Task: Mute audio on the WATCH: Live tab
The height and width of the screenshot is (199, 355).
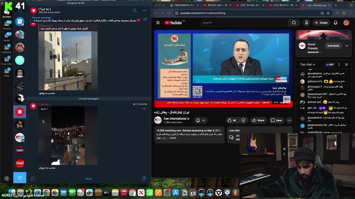Action: (x=226, y=5)
